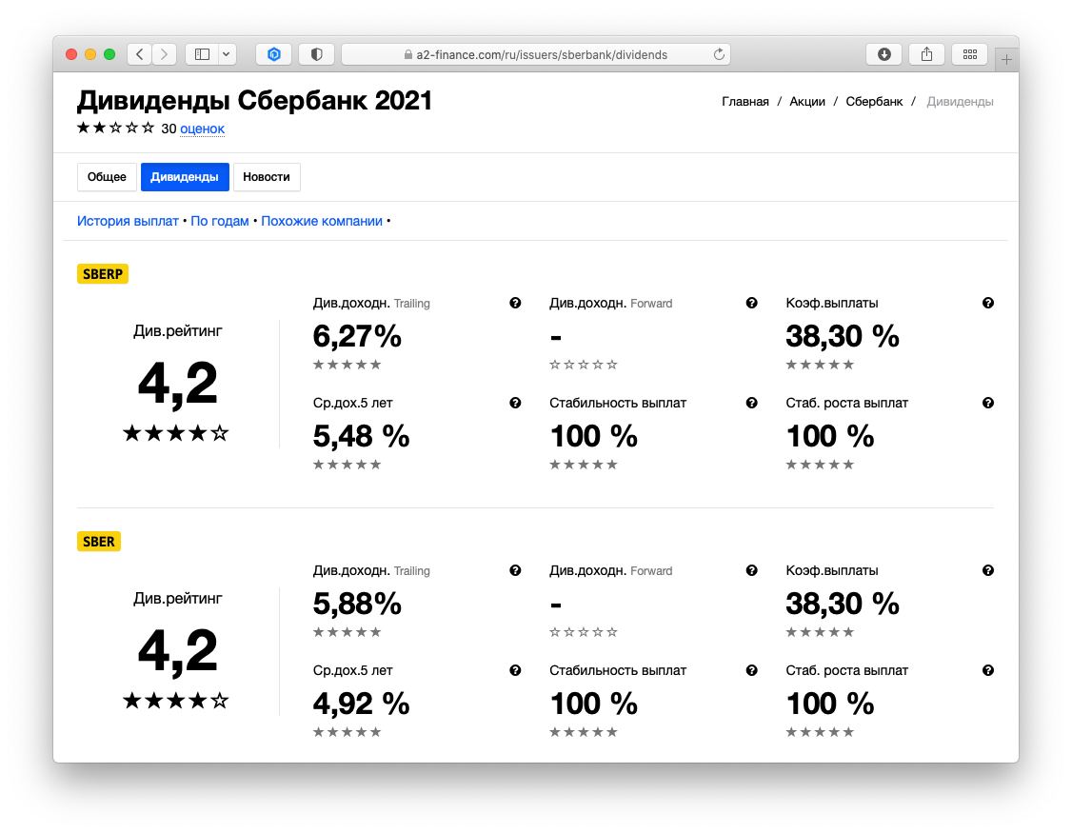
Task: Click the SBER ticker badge
Action: point(98,542)
